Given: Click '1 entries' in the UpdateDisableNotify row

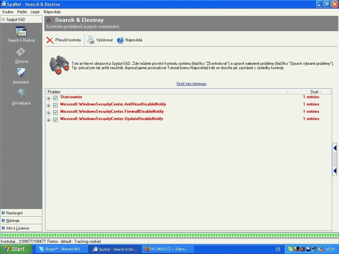Looking at the screenshot, I should tap(311, 119).
